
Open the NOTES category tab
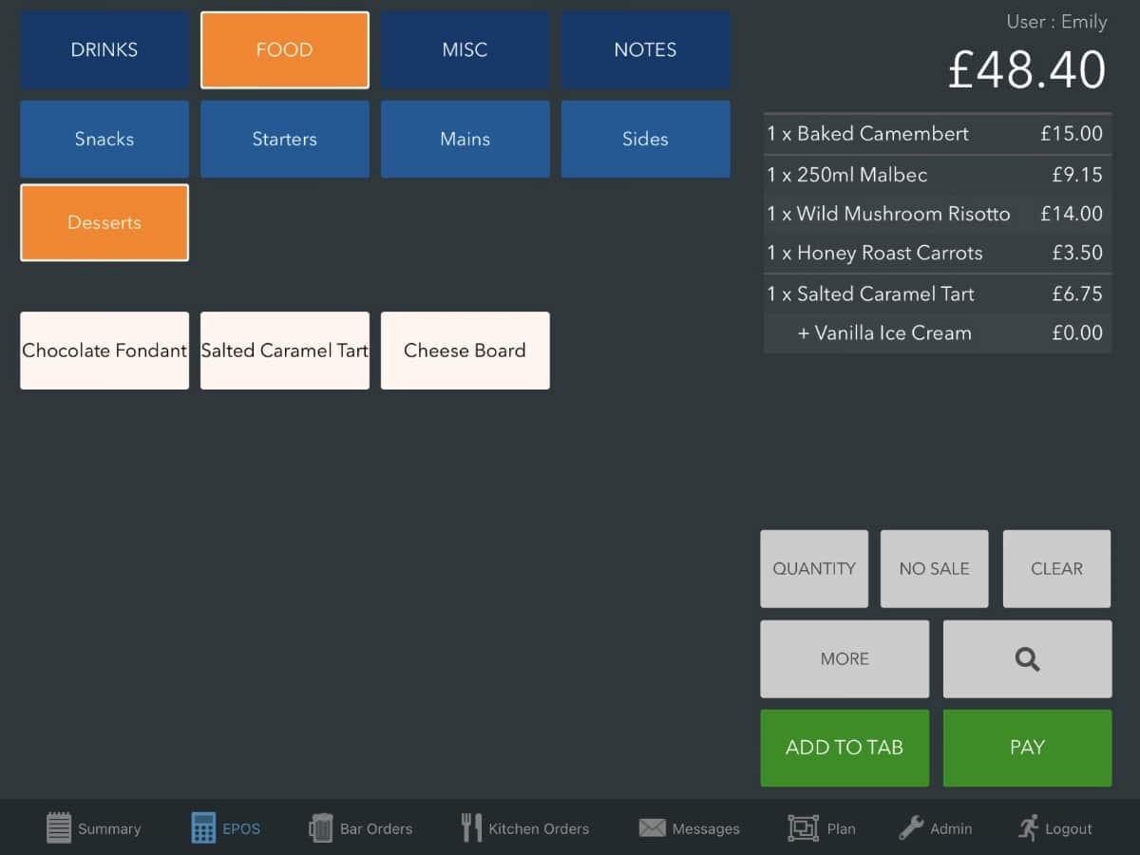coord(646,50)
